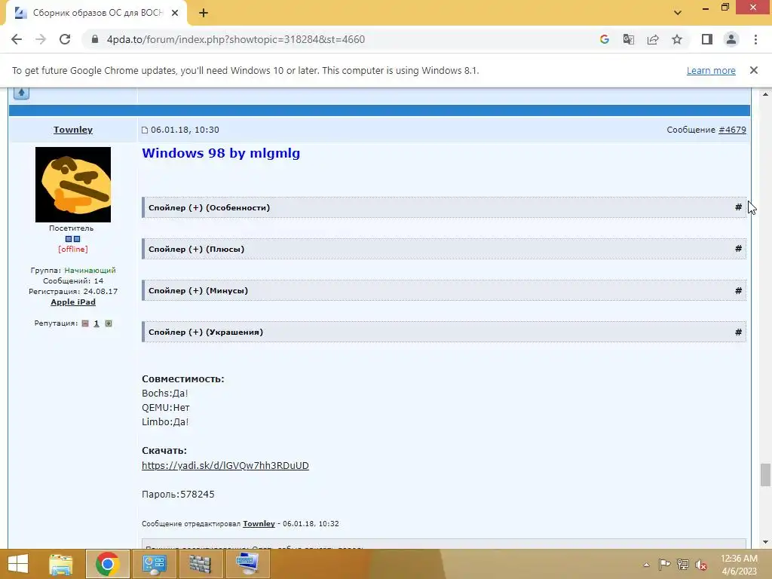
Task: Click the page scrollbar thumb
Action: coord(765,475)
